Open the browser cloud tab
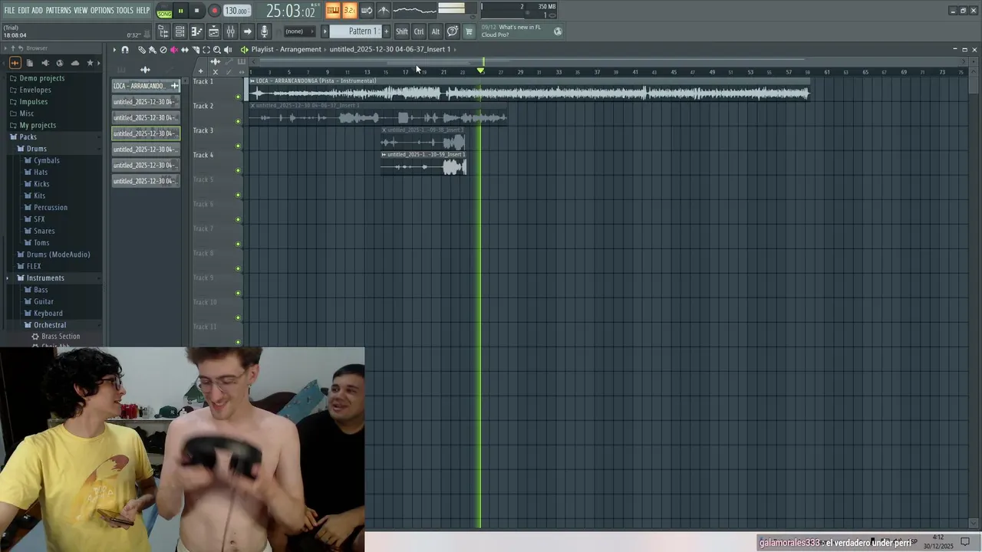The height and width of the screenshot is (552, 982). pyautogui.click(x=75, y=63)
